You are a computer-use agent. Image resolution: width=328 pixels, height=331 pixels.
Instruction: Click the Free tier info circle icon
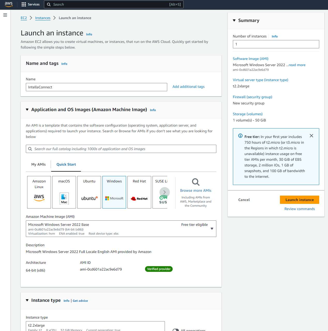click(240, 136)
